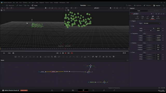
Task: Click Pick button for Pivot
Action: point(145,52)
